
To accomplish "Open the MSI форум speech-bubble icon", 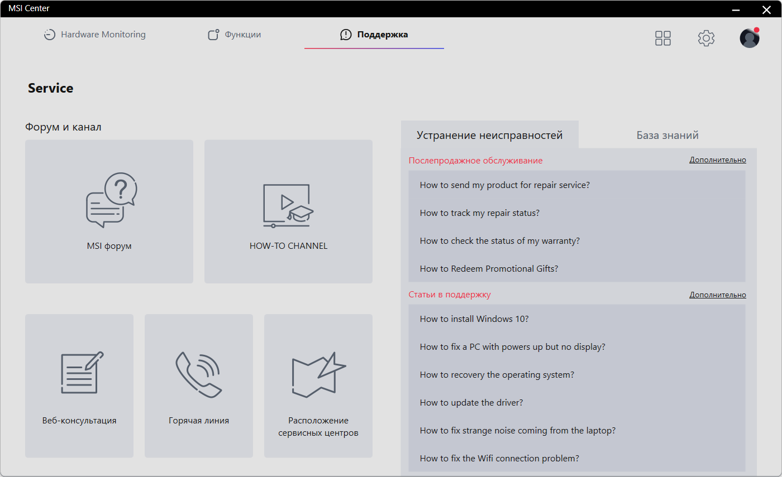I will 112,200.
